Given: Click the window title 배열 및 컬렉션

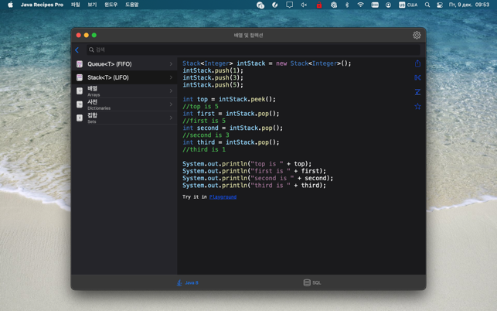Looking at the screenshot, I should click(x=248, y=36).
